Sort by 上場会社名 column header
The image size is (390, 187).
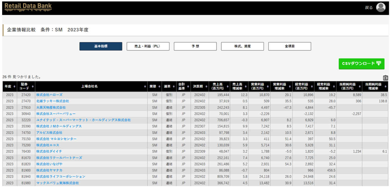(x=91, y=86)
